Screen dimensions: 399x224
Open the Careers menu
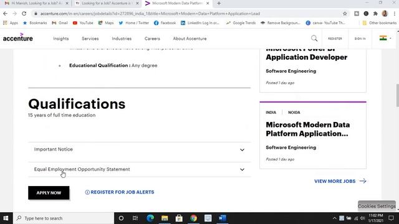152,39
